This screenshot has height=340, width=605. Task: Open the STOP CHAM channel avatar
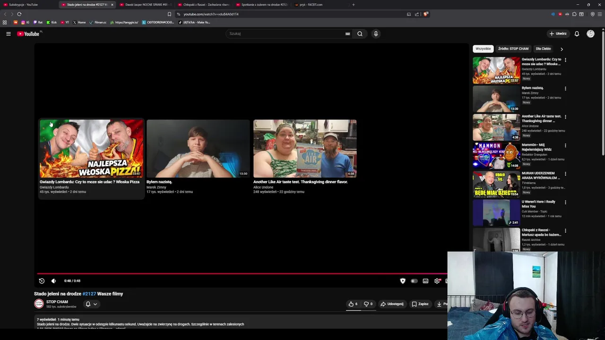click(x=39, y=304)
